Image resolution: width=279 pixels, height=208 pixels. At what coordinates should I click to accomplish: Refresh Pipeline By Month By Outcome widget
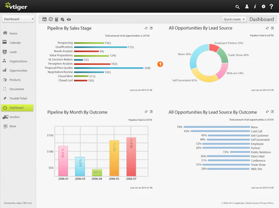coord(146,112)
